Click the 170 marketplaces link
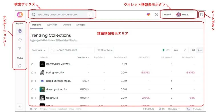Viewport: 219px width, 112px height. [66, 40]
